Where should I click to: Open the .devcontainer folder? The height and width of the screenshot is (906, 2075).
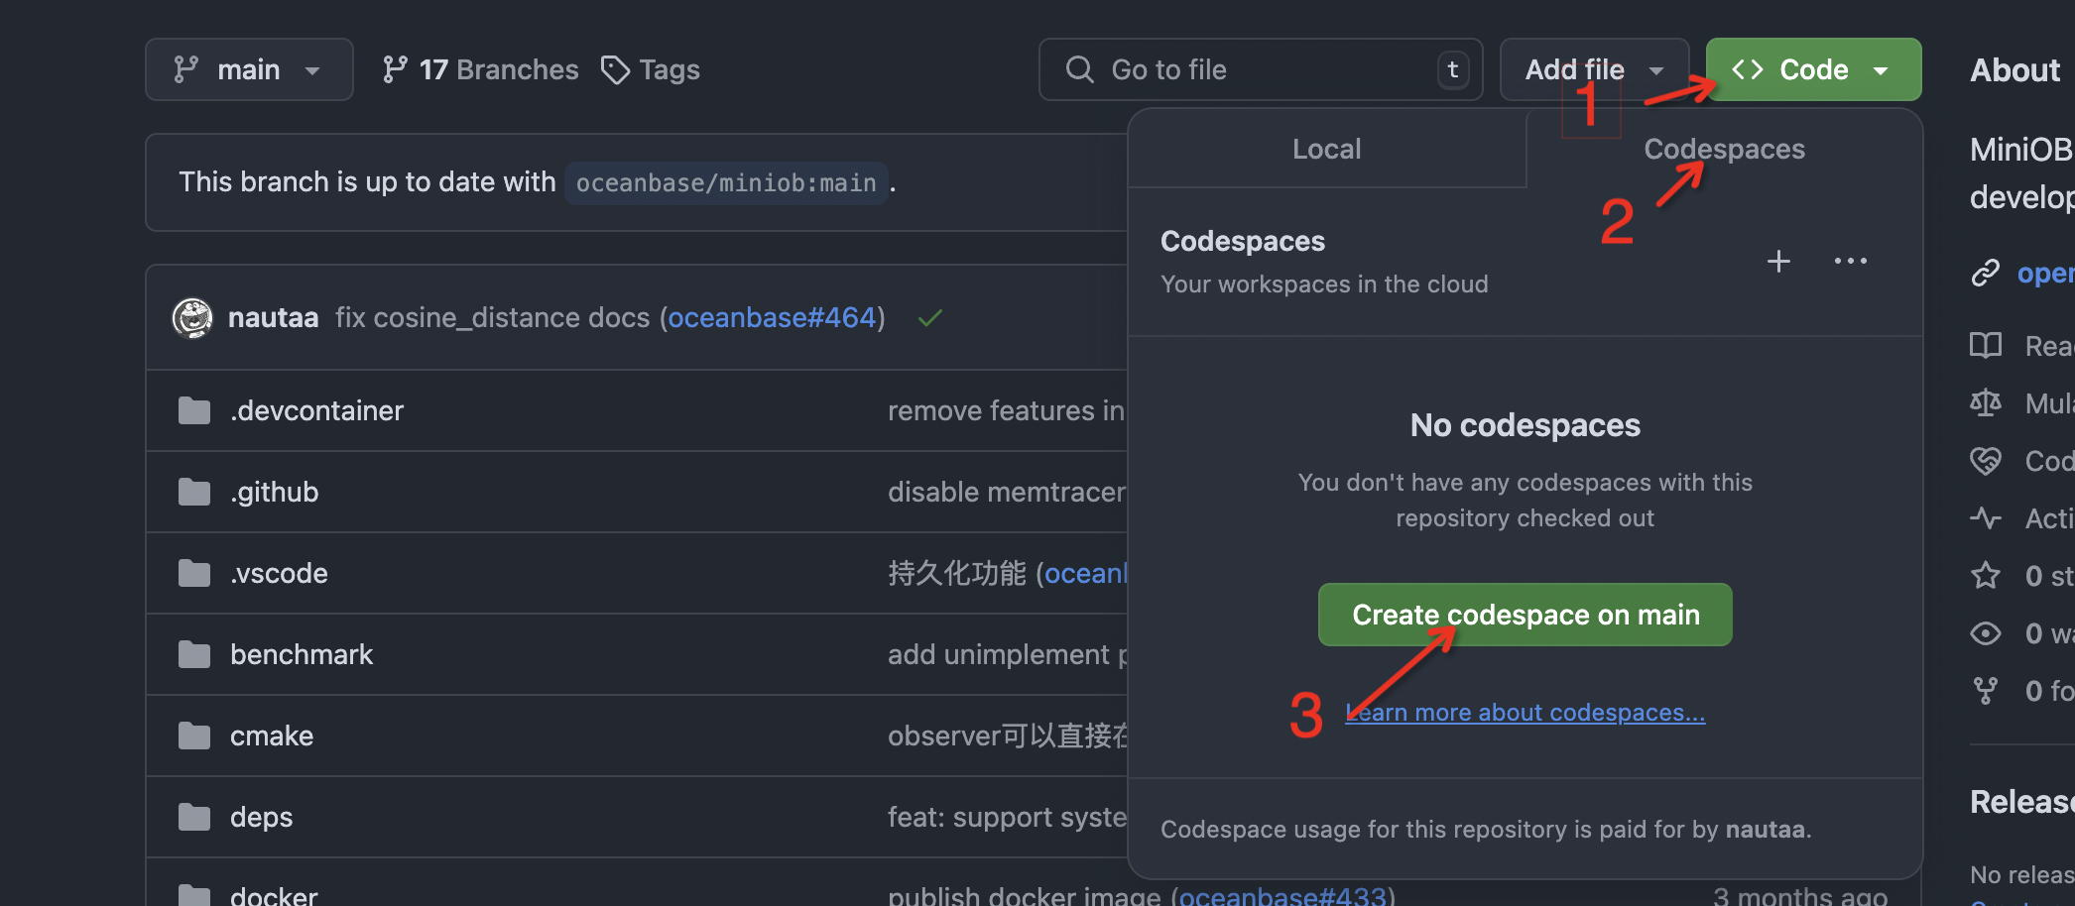[x=316, y=410]
